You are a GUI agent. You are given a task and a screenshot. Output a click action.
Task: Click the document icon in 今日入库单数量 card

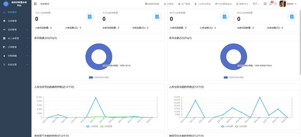[90, 17]
